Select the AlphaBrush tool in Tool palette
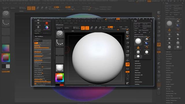185x104 pixels. click(x=147, y=44)
